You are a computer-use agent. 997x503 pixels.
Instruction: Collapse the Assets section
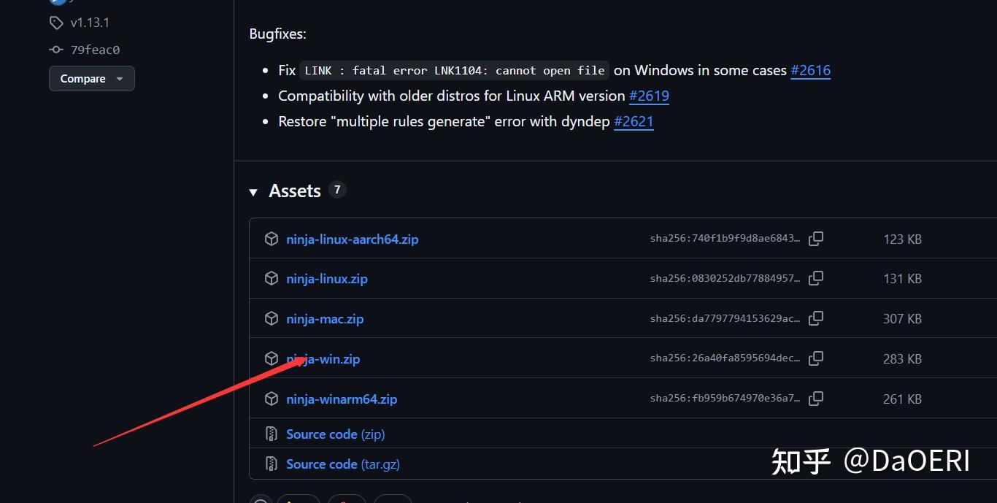click(x=253, y=191)
